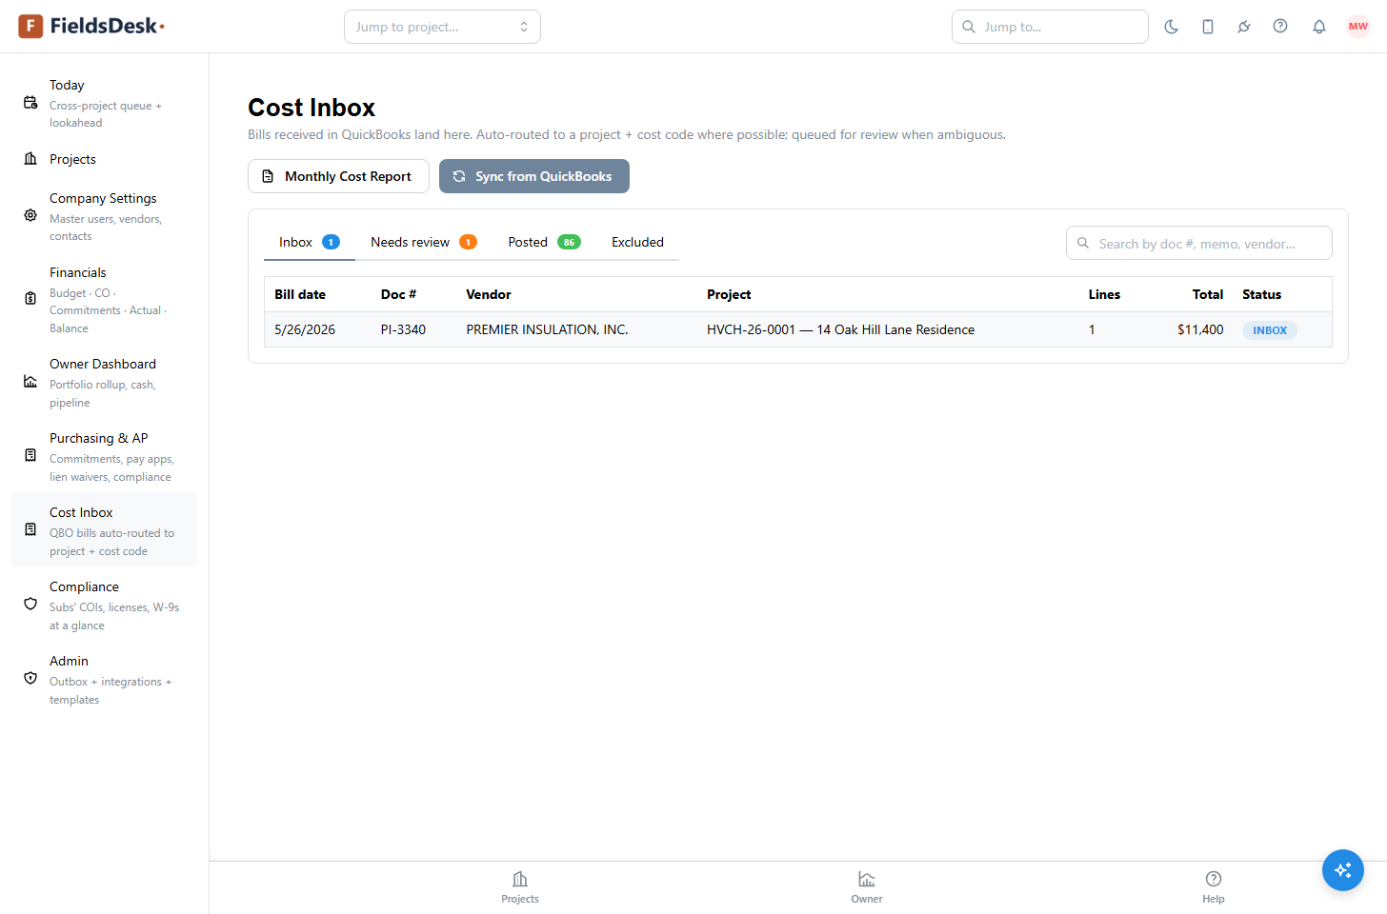Open Company Settings in sidebar
The width and height of the screenshot is (1387, 914).
click(x=104, y=216)
